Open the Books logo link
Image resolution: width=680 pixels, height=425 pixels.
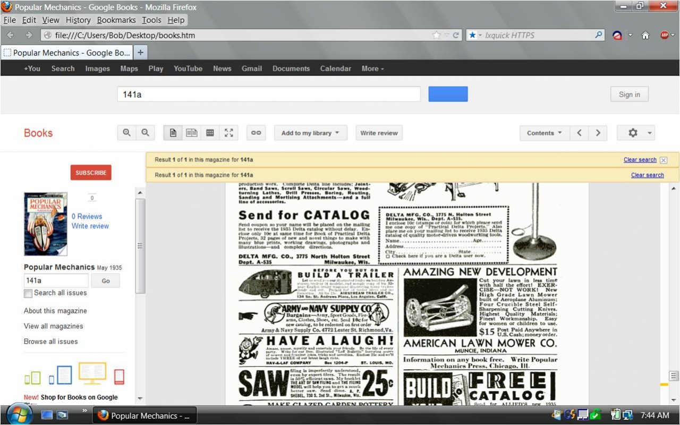point(38,133)
